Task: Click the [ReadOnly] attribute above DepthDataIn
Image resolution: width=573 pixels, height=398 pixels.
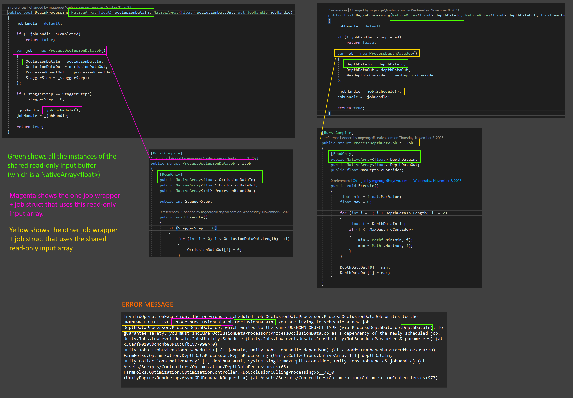Action: point(342,154)
